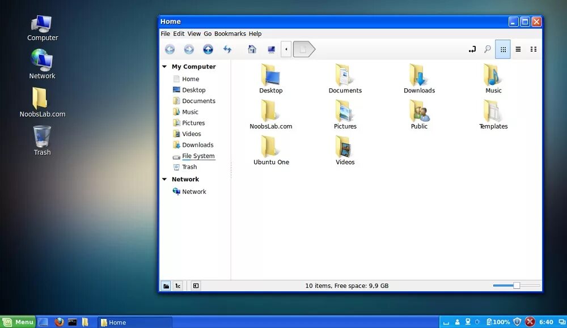The height and width of the screenshot is (328, 567).
Task: Reload the current folder view
Action: click(227, 49)
